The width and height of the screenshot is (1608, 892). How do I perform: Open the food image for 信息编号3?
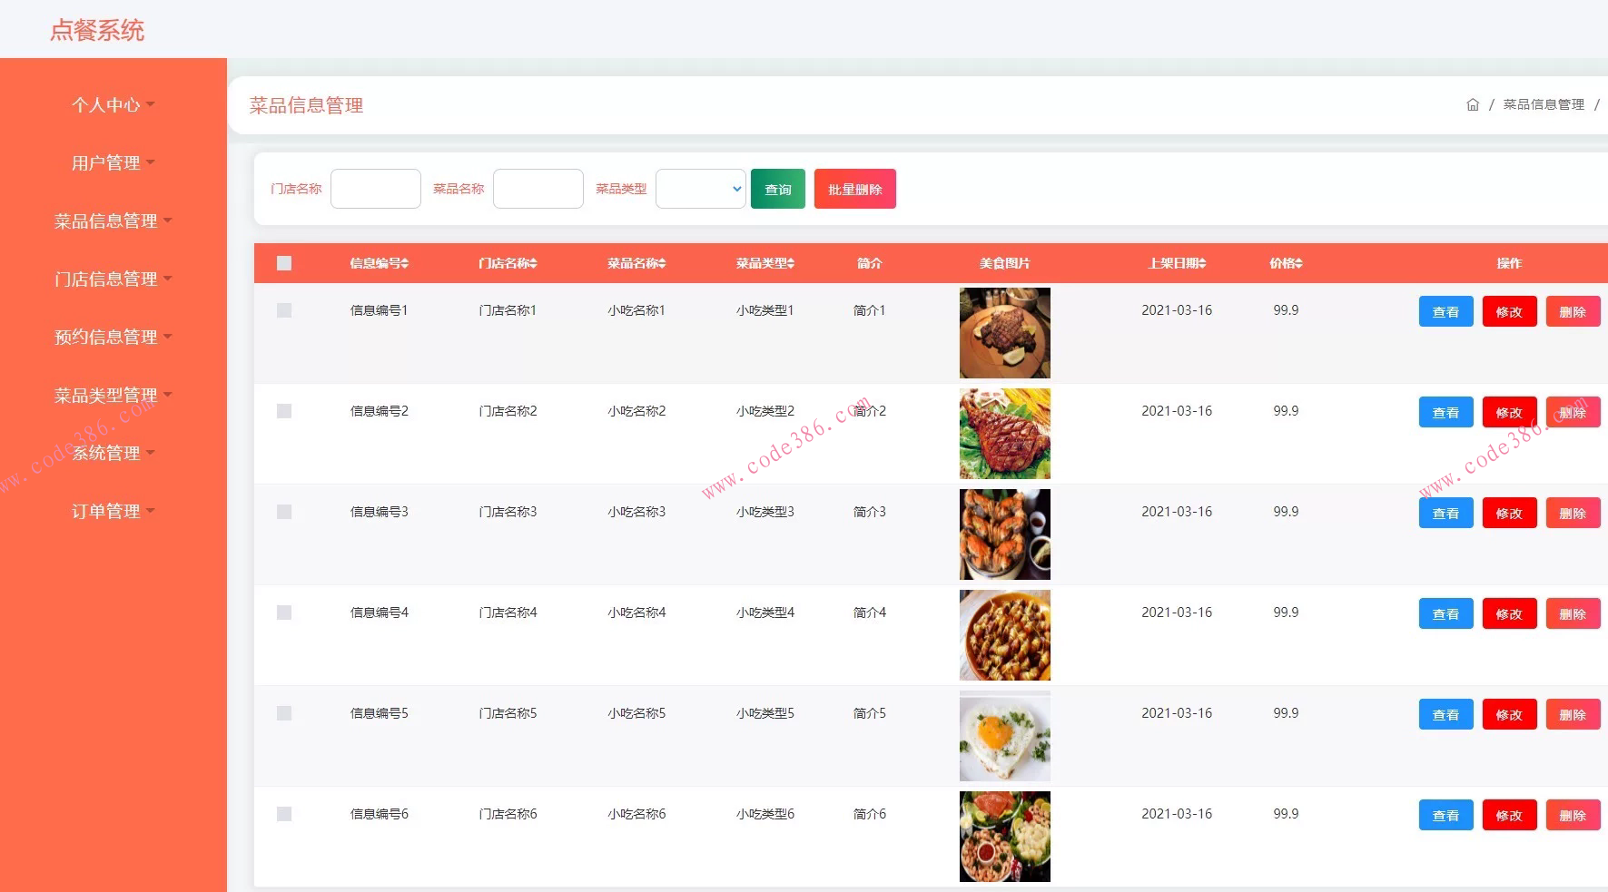coord(1005,534)
